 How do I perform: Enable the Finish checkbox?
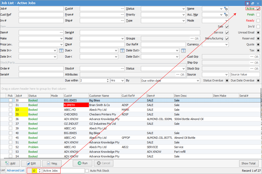tap(258, 15)
